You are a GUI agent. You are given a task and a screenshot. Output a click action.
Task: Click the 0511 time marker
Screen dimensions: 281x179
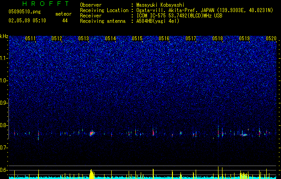30,38
